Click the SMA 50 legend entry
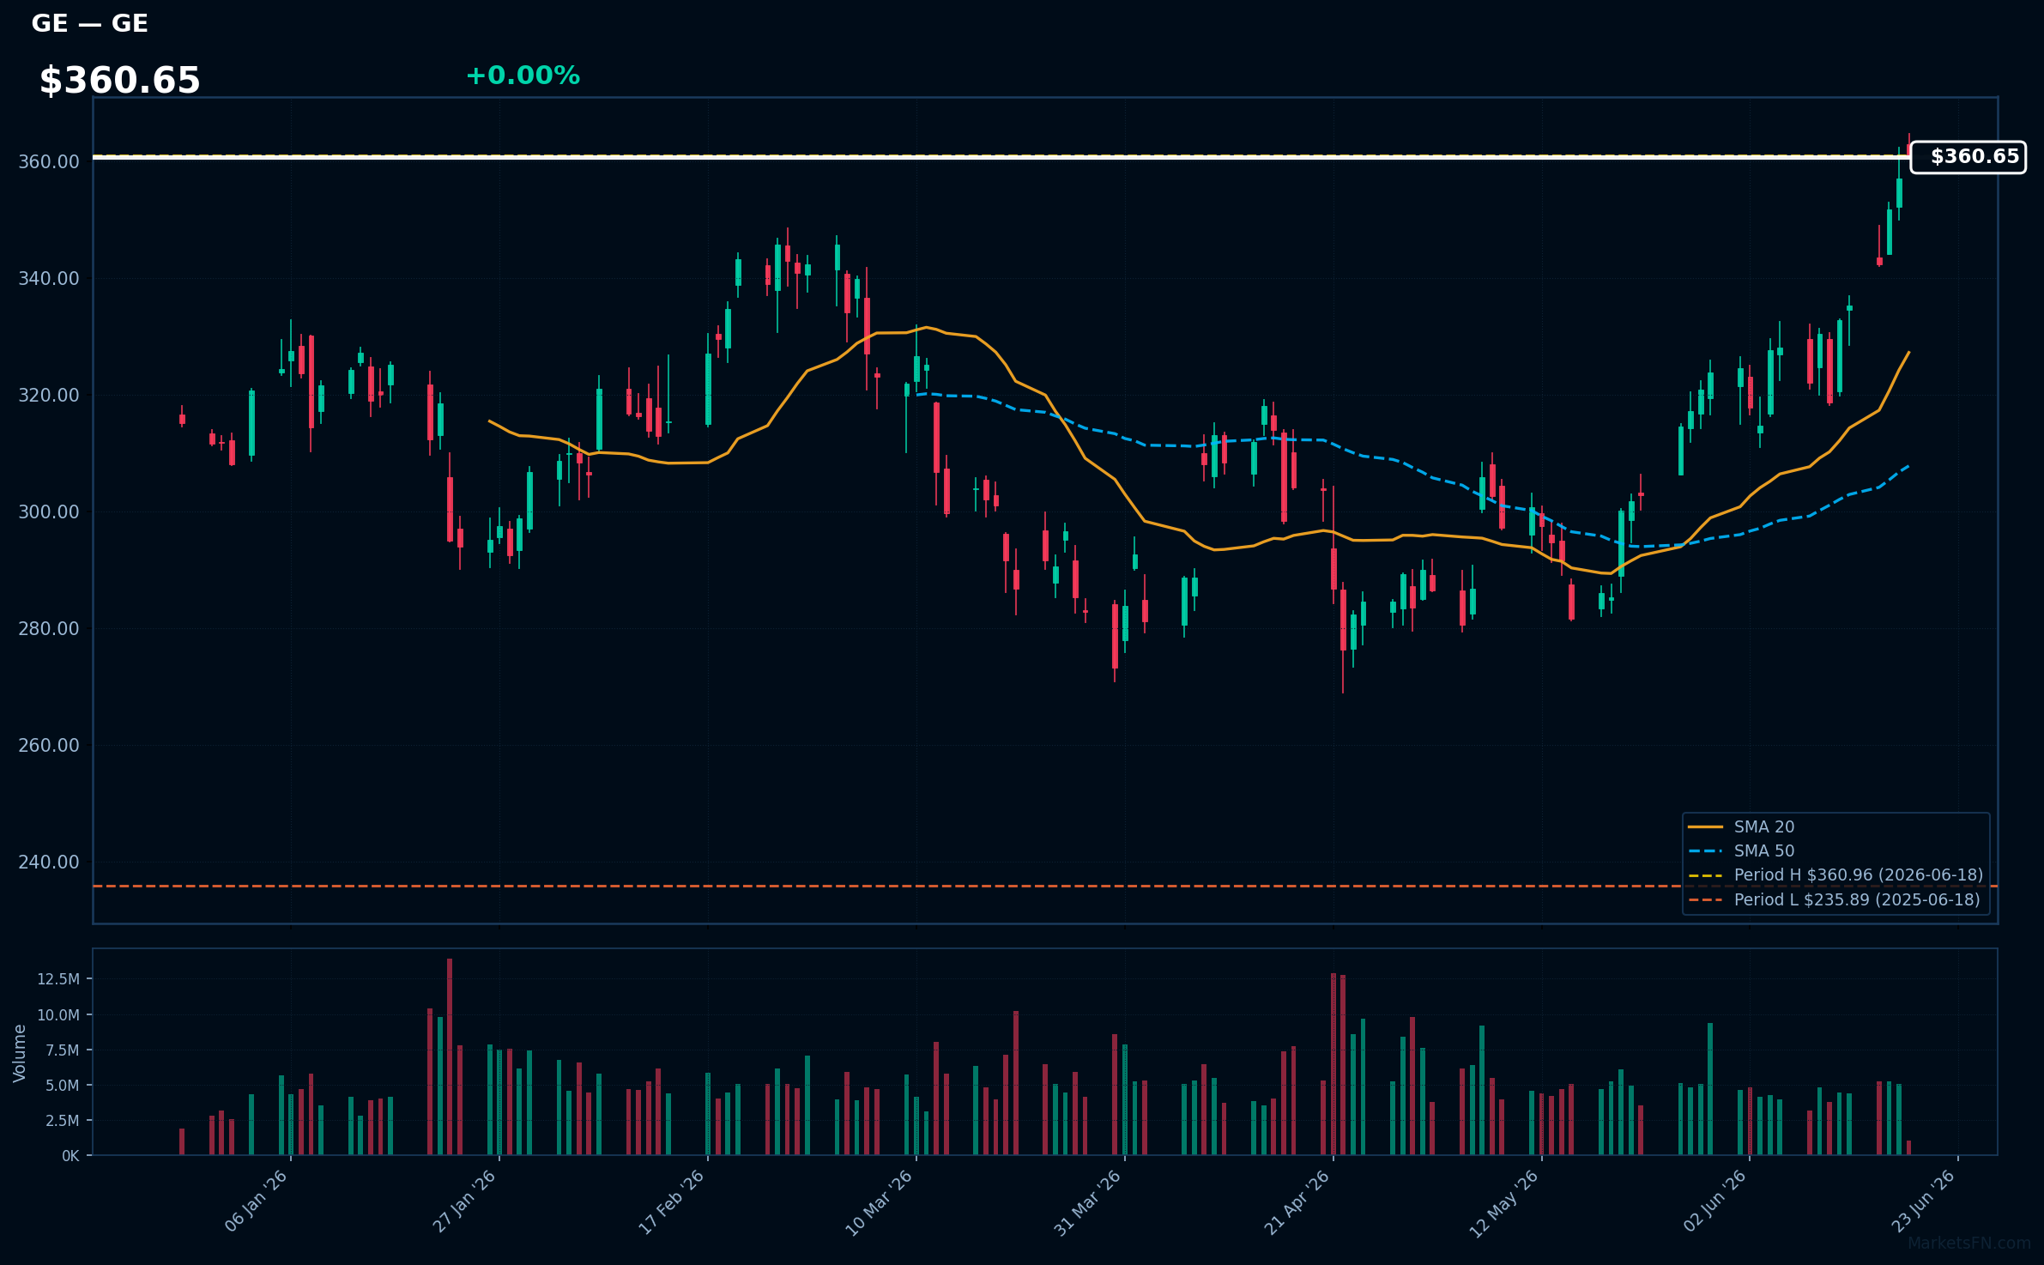Screen dimensions: 2044x1265 coord(1764,851)
